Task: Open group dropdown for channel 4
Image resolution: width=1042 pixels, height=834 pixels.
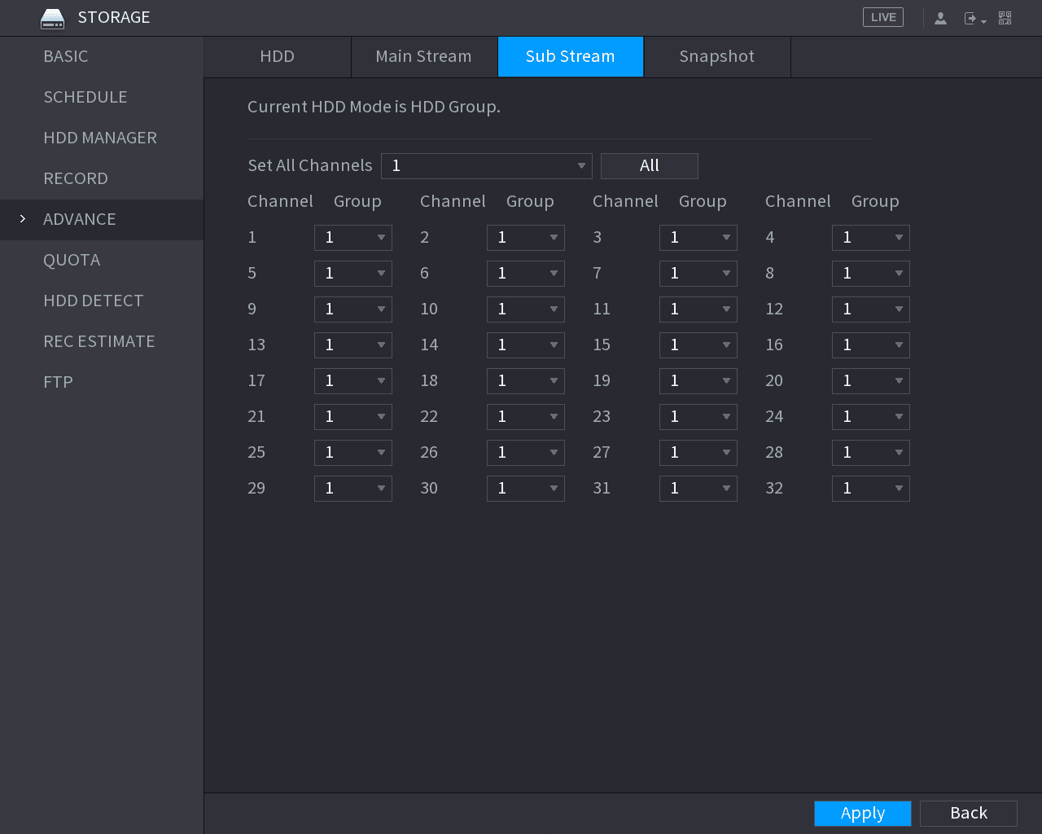Action: [871, 238]
